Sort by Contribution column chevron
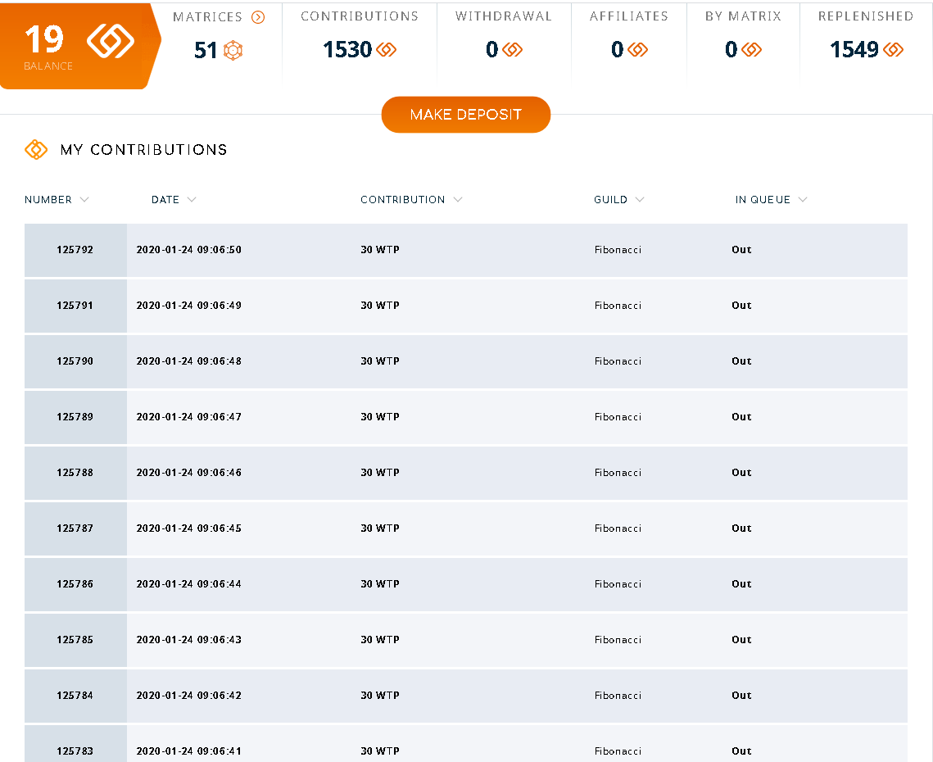 (x=458, y=199)
